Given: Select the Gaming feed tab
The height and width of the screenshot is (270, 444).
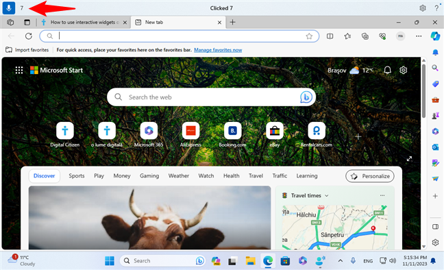Looking at the screenshot, I should (149, 176).
